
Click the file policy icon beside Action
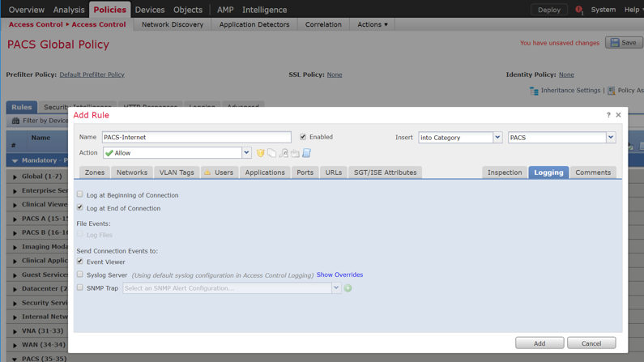point(272,153)
